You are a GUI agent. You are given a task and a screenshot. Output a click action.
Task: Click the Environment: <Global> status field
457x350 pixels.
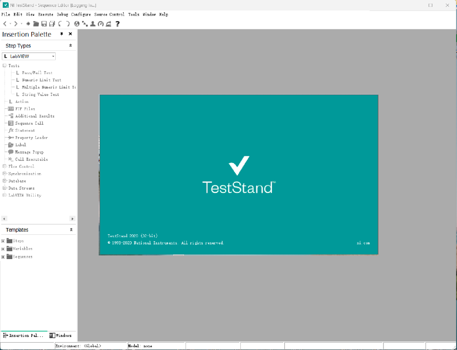coord(91,346)
